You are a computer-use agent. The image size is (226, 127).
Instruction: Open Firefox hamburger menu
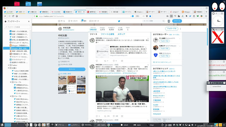click(x=206, y=16)
